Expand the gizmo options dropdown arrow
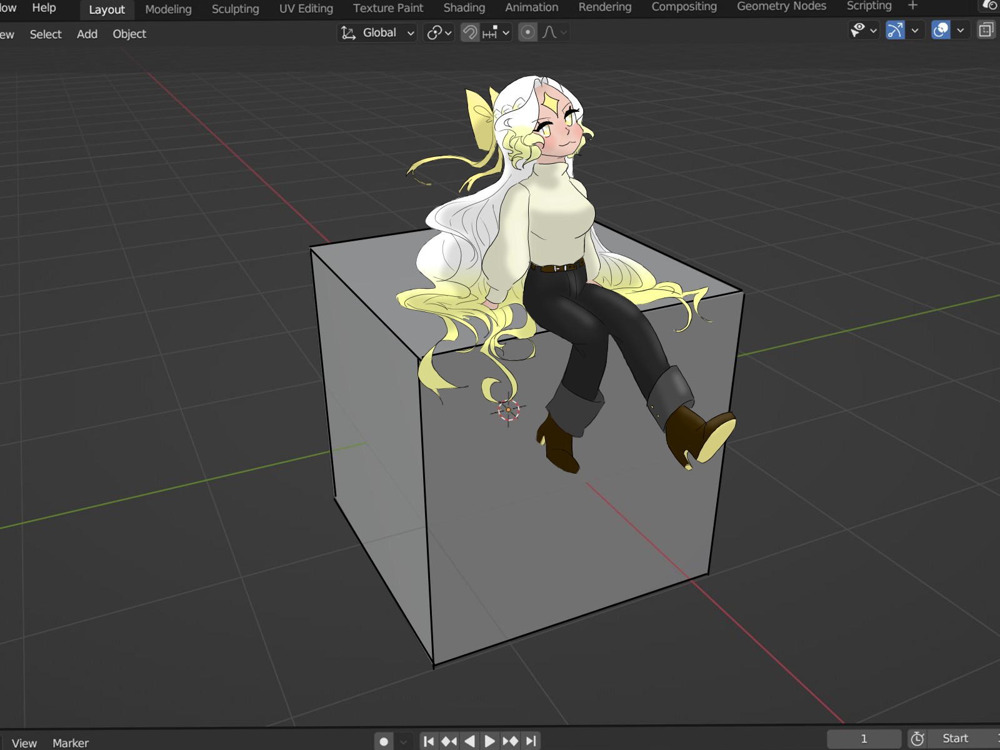The height and width of the screenshot is (750, 1000). pyautogui.click(x=915, y=30)
